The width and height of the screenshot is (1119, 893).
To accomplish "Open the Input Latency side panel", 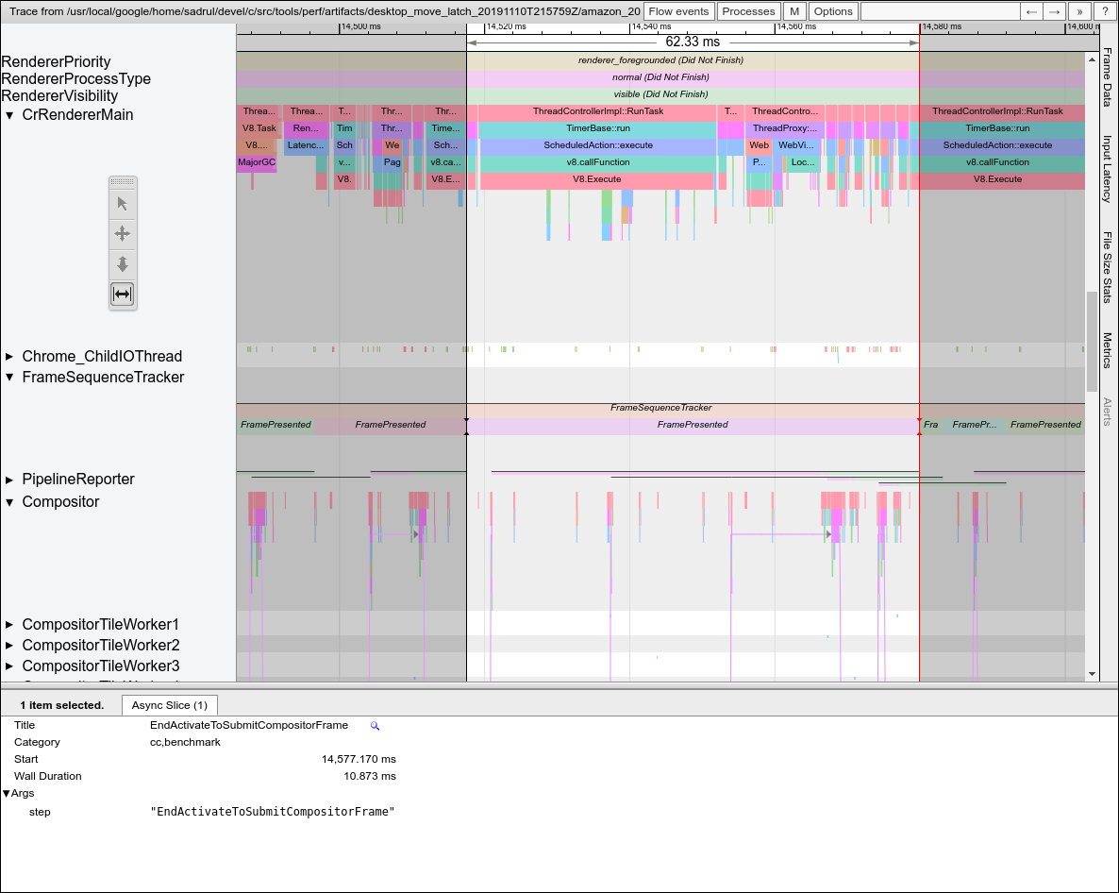I will pyautogui.click(x=1109, y=169).
